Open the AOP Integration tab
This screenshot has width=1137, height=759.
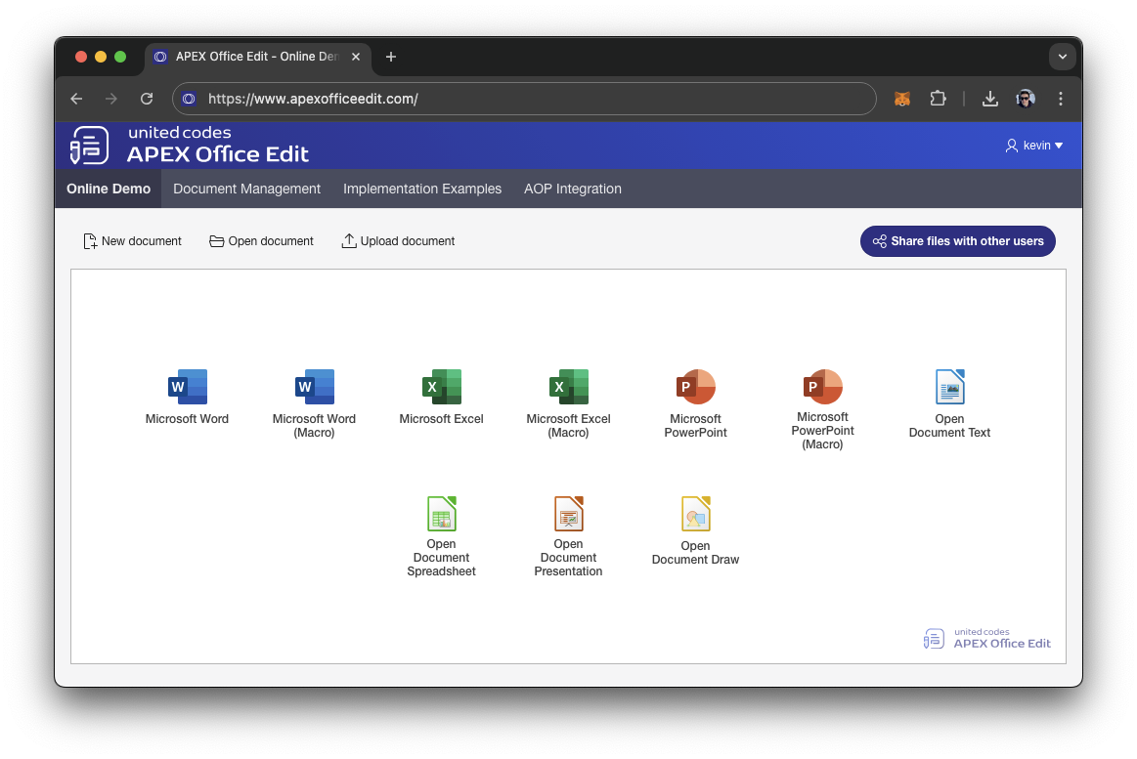(573, 189)
